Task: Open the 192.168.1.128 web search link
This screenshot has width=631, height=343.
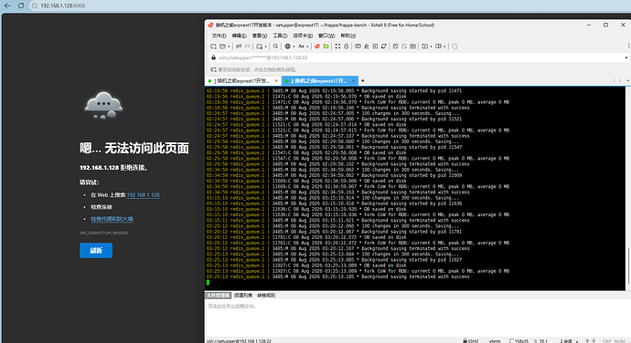Action: 144,195
